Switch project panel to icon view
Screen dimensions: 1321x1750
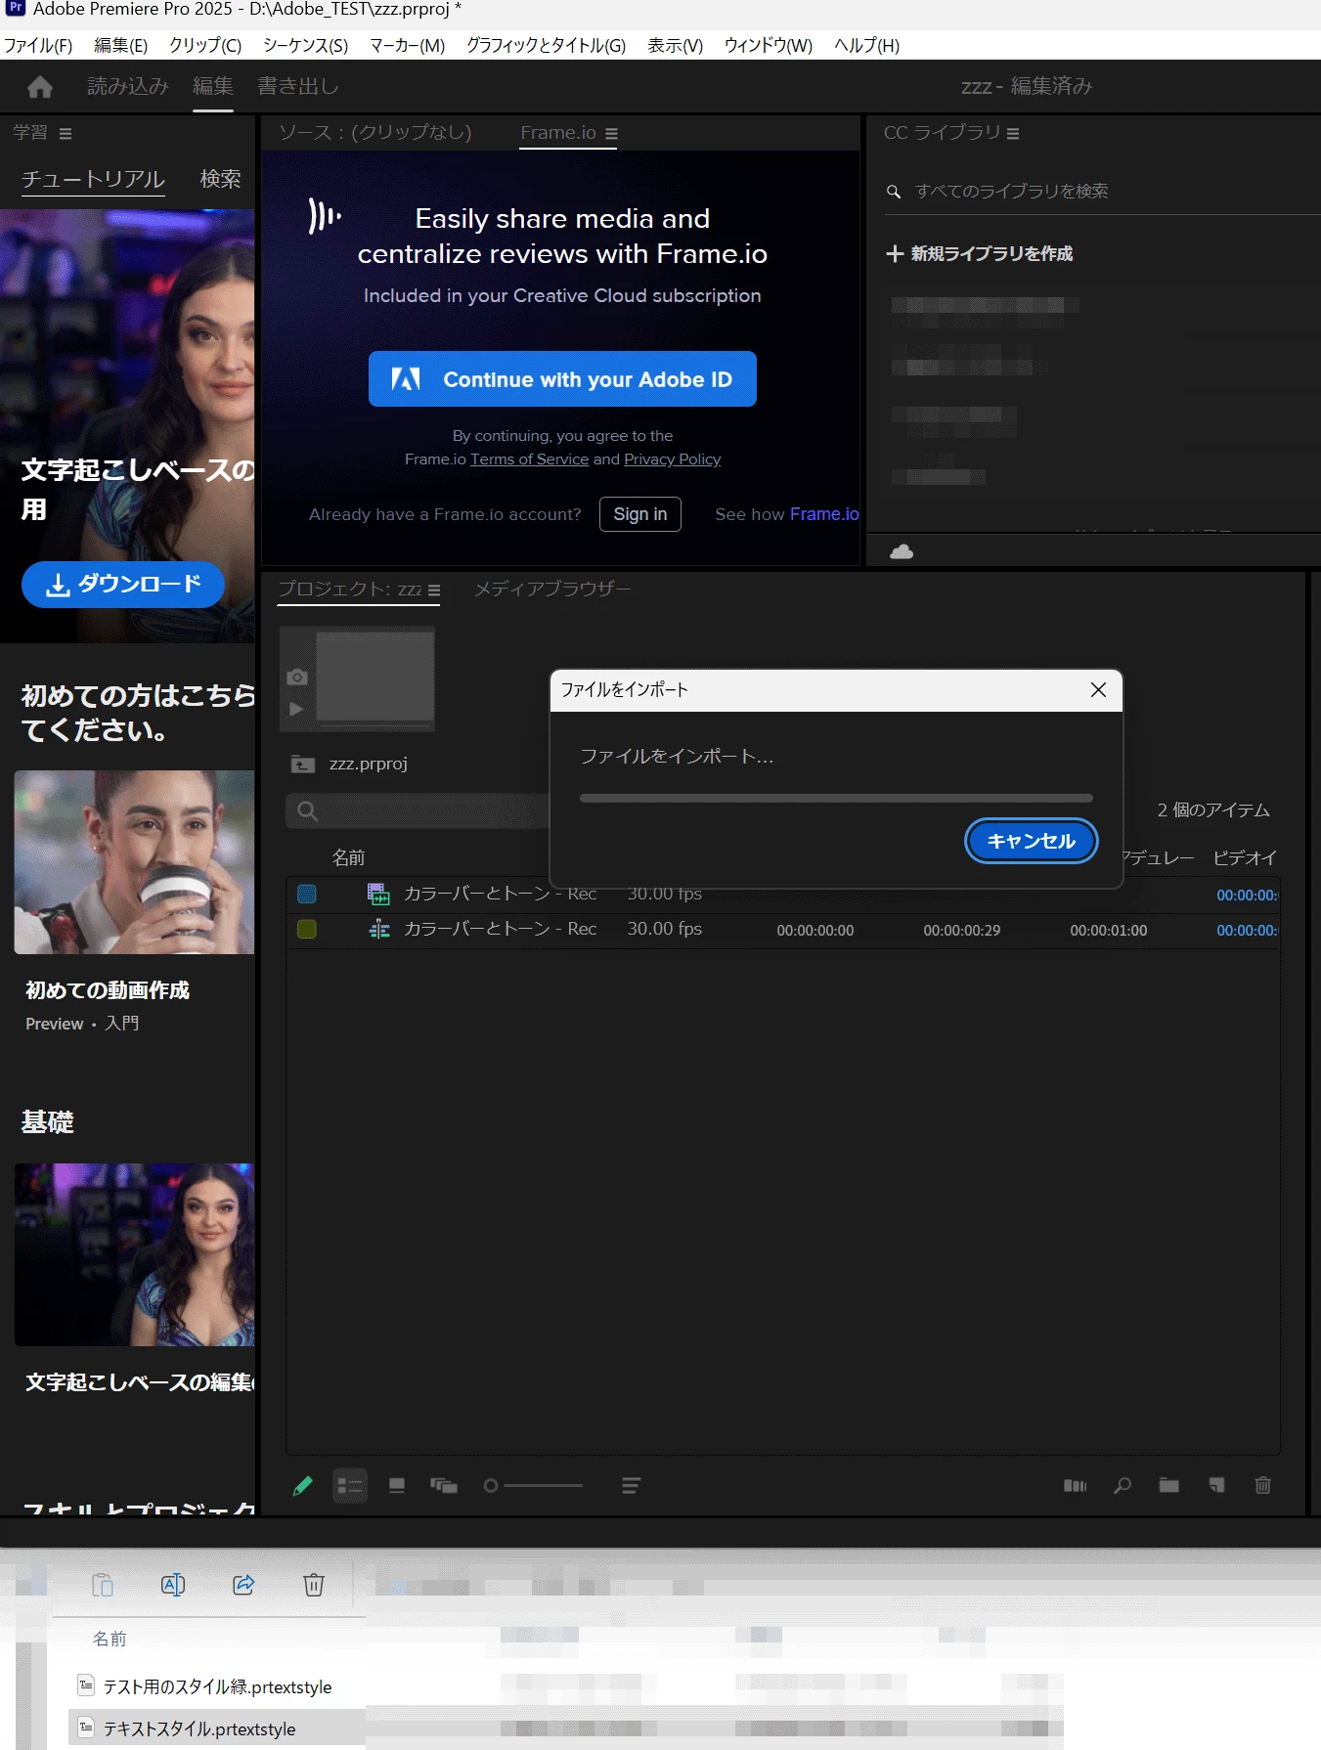point(397,1486)
